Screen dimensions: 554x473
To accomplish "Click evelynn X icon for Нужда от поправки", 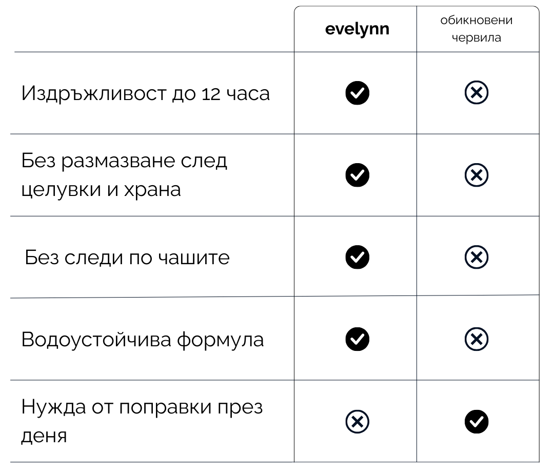I will click(x=357, y=421).
